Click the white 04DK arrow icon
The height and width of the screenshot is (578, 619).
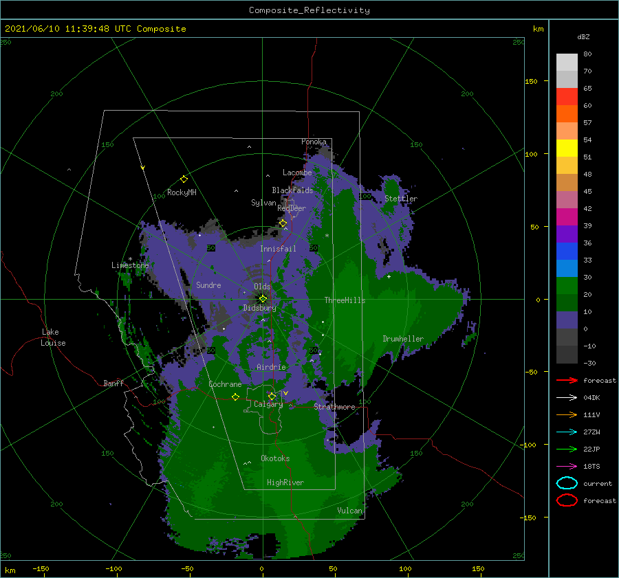[x=567, y=398]
